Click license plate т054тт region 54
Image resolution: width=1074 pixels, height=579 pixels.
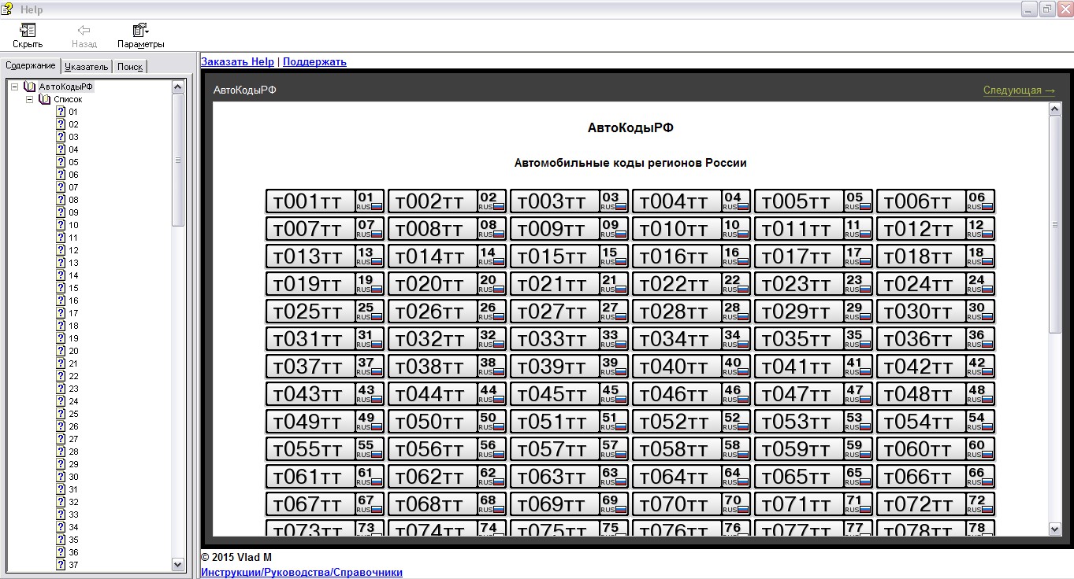pyautogui.click(x=935, y=422)
